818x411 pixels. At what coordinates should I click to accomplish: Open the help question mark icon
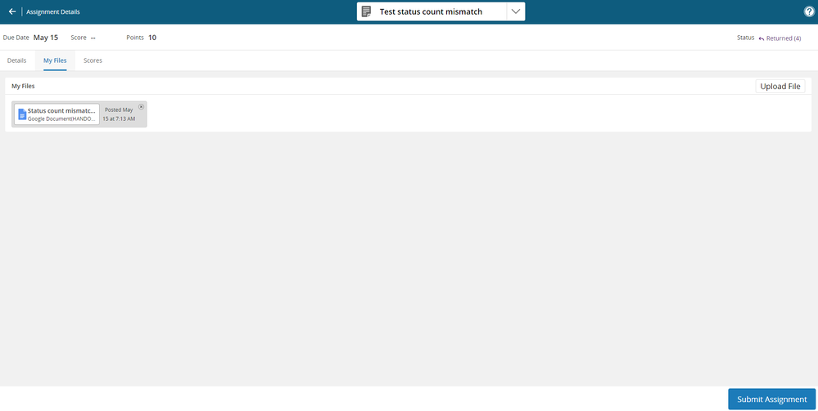coord(809,11)
